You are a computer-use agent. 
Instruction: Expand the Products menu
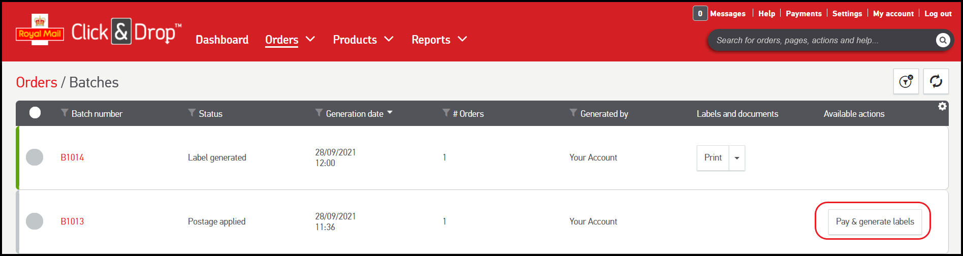[363, 40]
